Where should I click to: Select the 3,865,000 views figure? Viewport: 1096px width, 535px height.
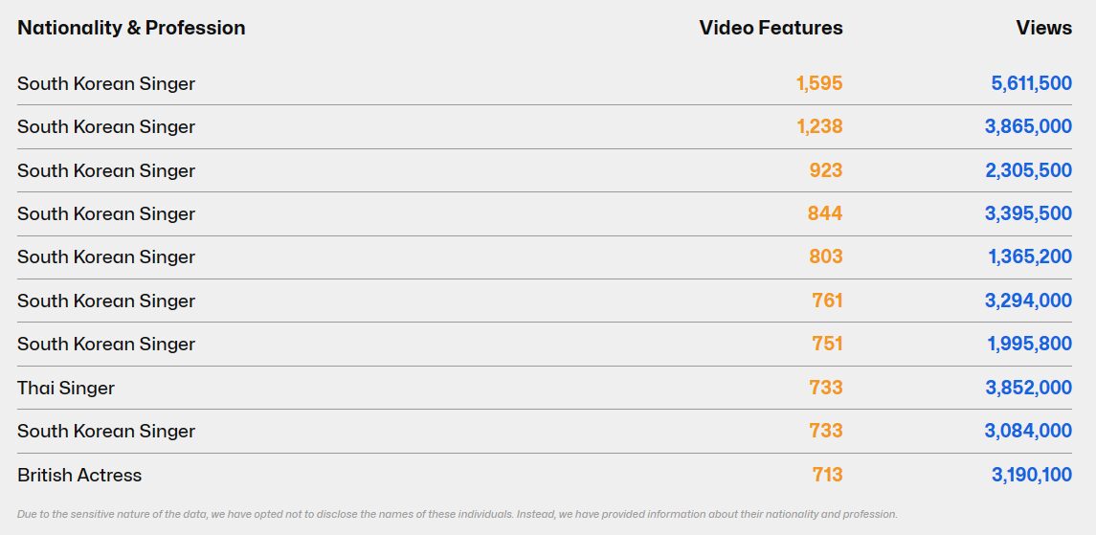click(1028, 126)
